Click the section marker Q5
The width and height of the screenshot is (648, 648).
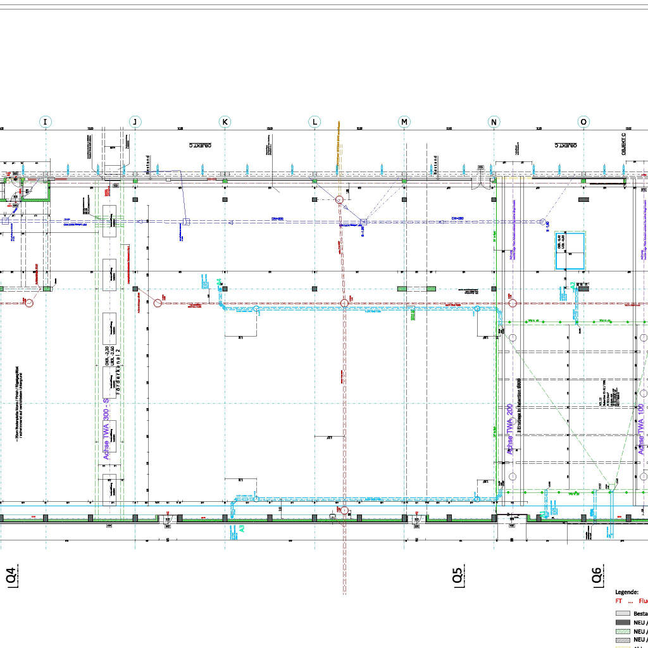[458, 575]
